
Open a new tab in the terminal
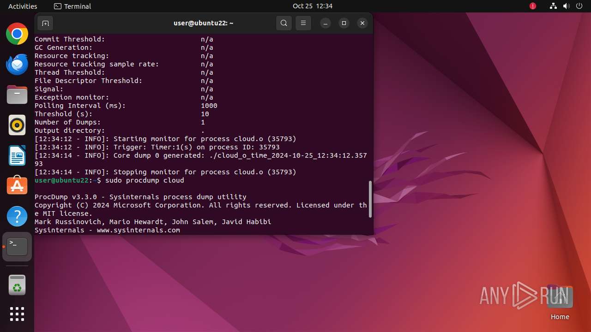45,23
